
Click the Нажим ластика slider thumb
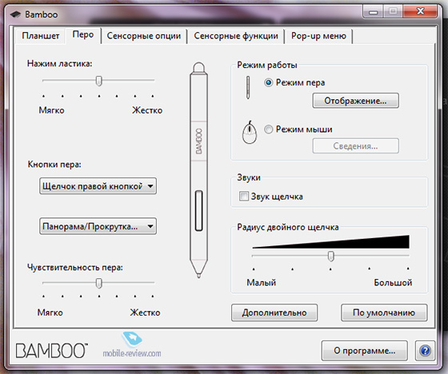pyautogui.click(x=99, y=81)
